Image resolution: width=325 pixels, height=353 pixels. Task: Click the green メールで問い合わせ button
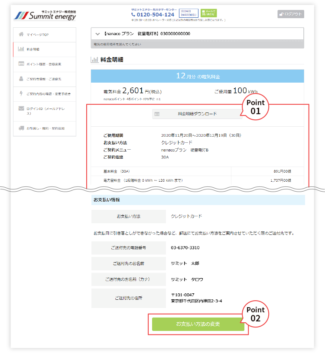pyautogui.click(x=209, y=13)
